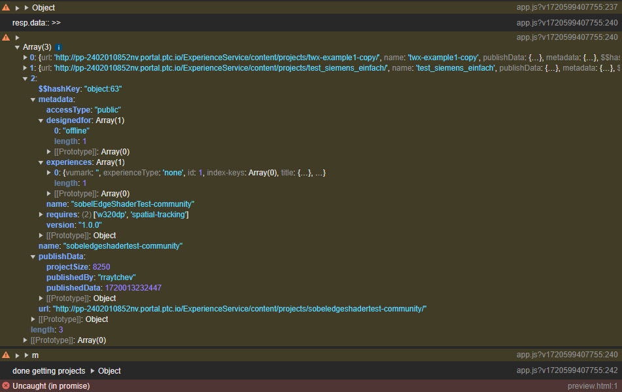Collapse the publishData object
The height and width of the screenshot is (392, 622).
[33, 257]
